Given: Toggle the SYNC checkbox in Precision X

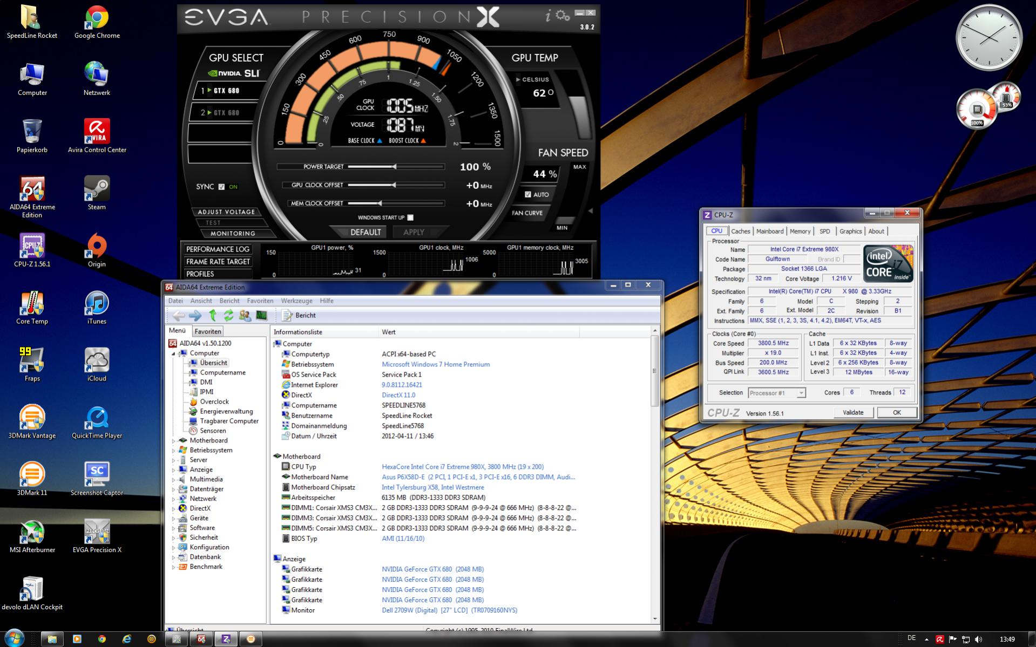Looking at the screenshot, I should [x=221, y=187].
